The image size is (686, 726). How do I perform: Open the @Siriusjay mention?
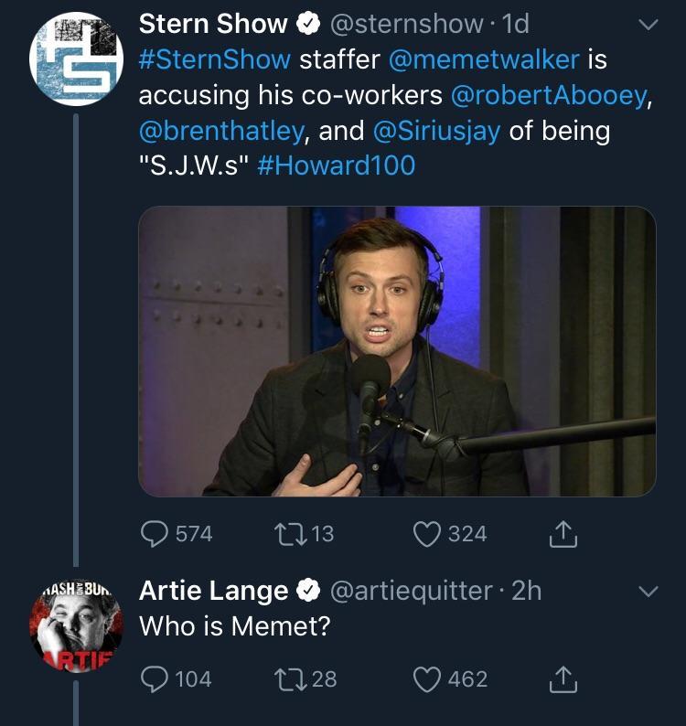[x=436, y=131]
